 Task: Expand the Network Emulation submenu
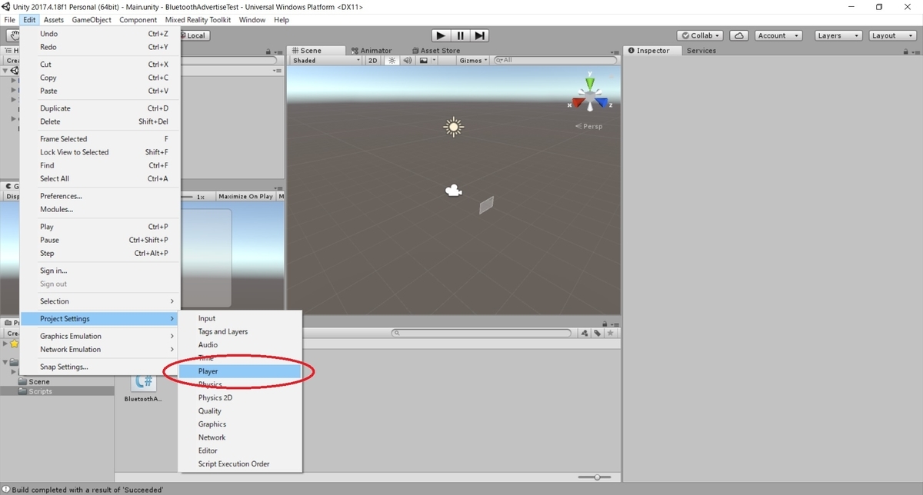point(100,349)
